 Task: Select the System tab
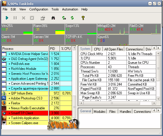(x=85, y=49)
